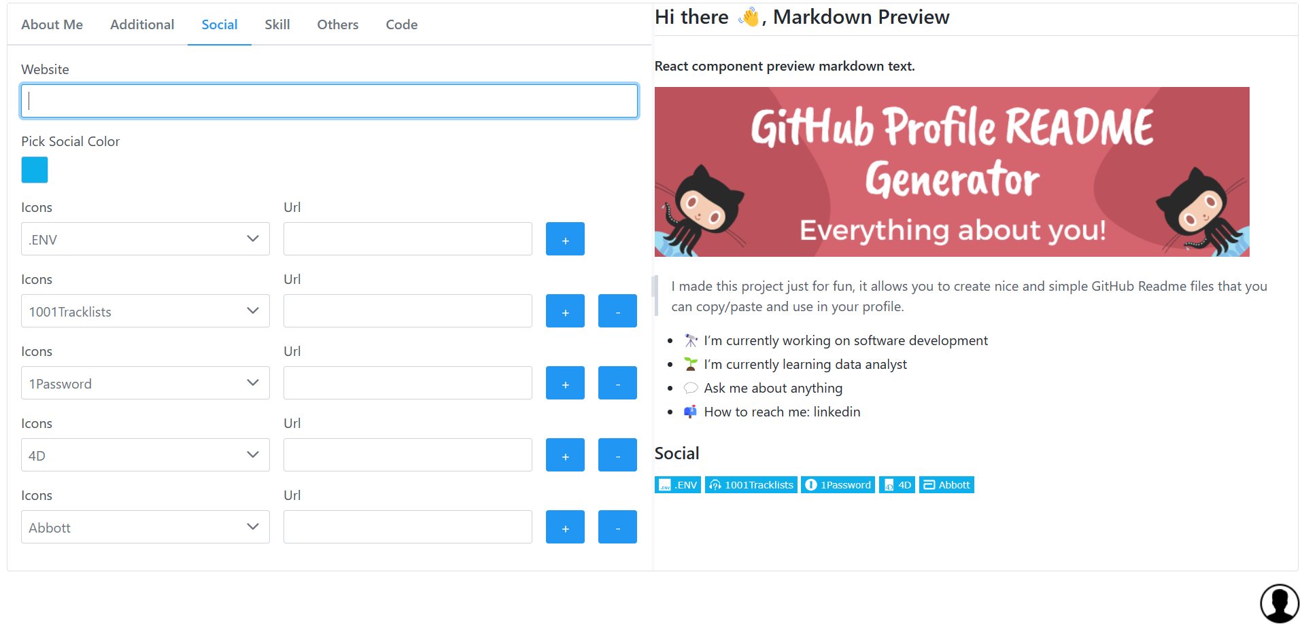Click the GitHub Profile README Generator banner

tap(952, 172)
